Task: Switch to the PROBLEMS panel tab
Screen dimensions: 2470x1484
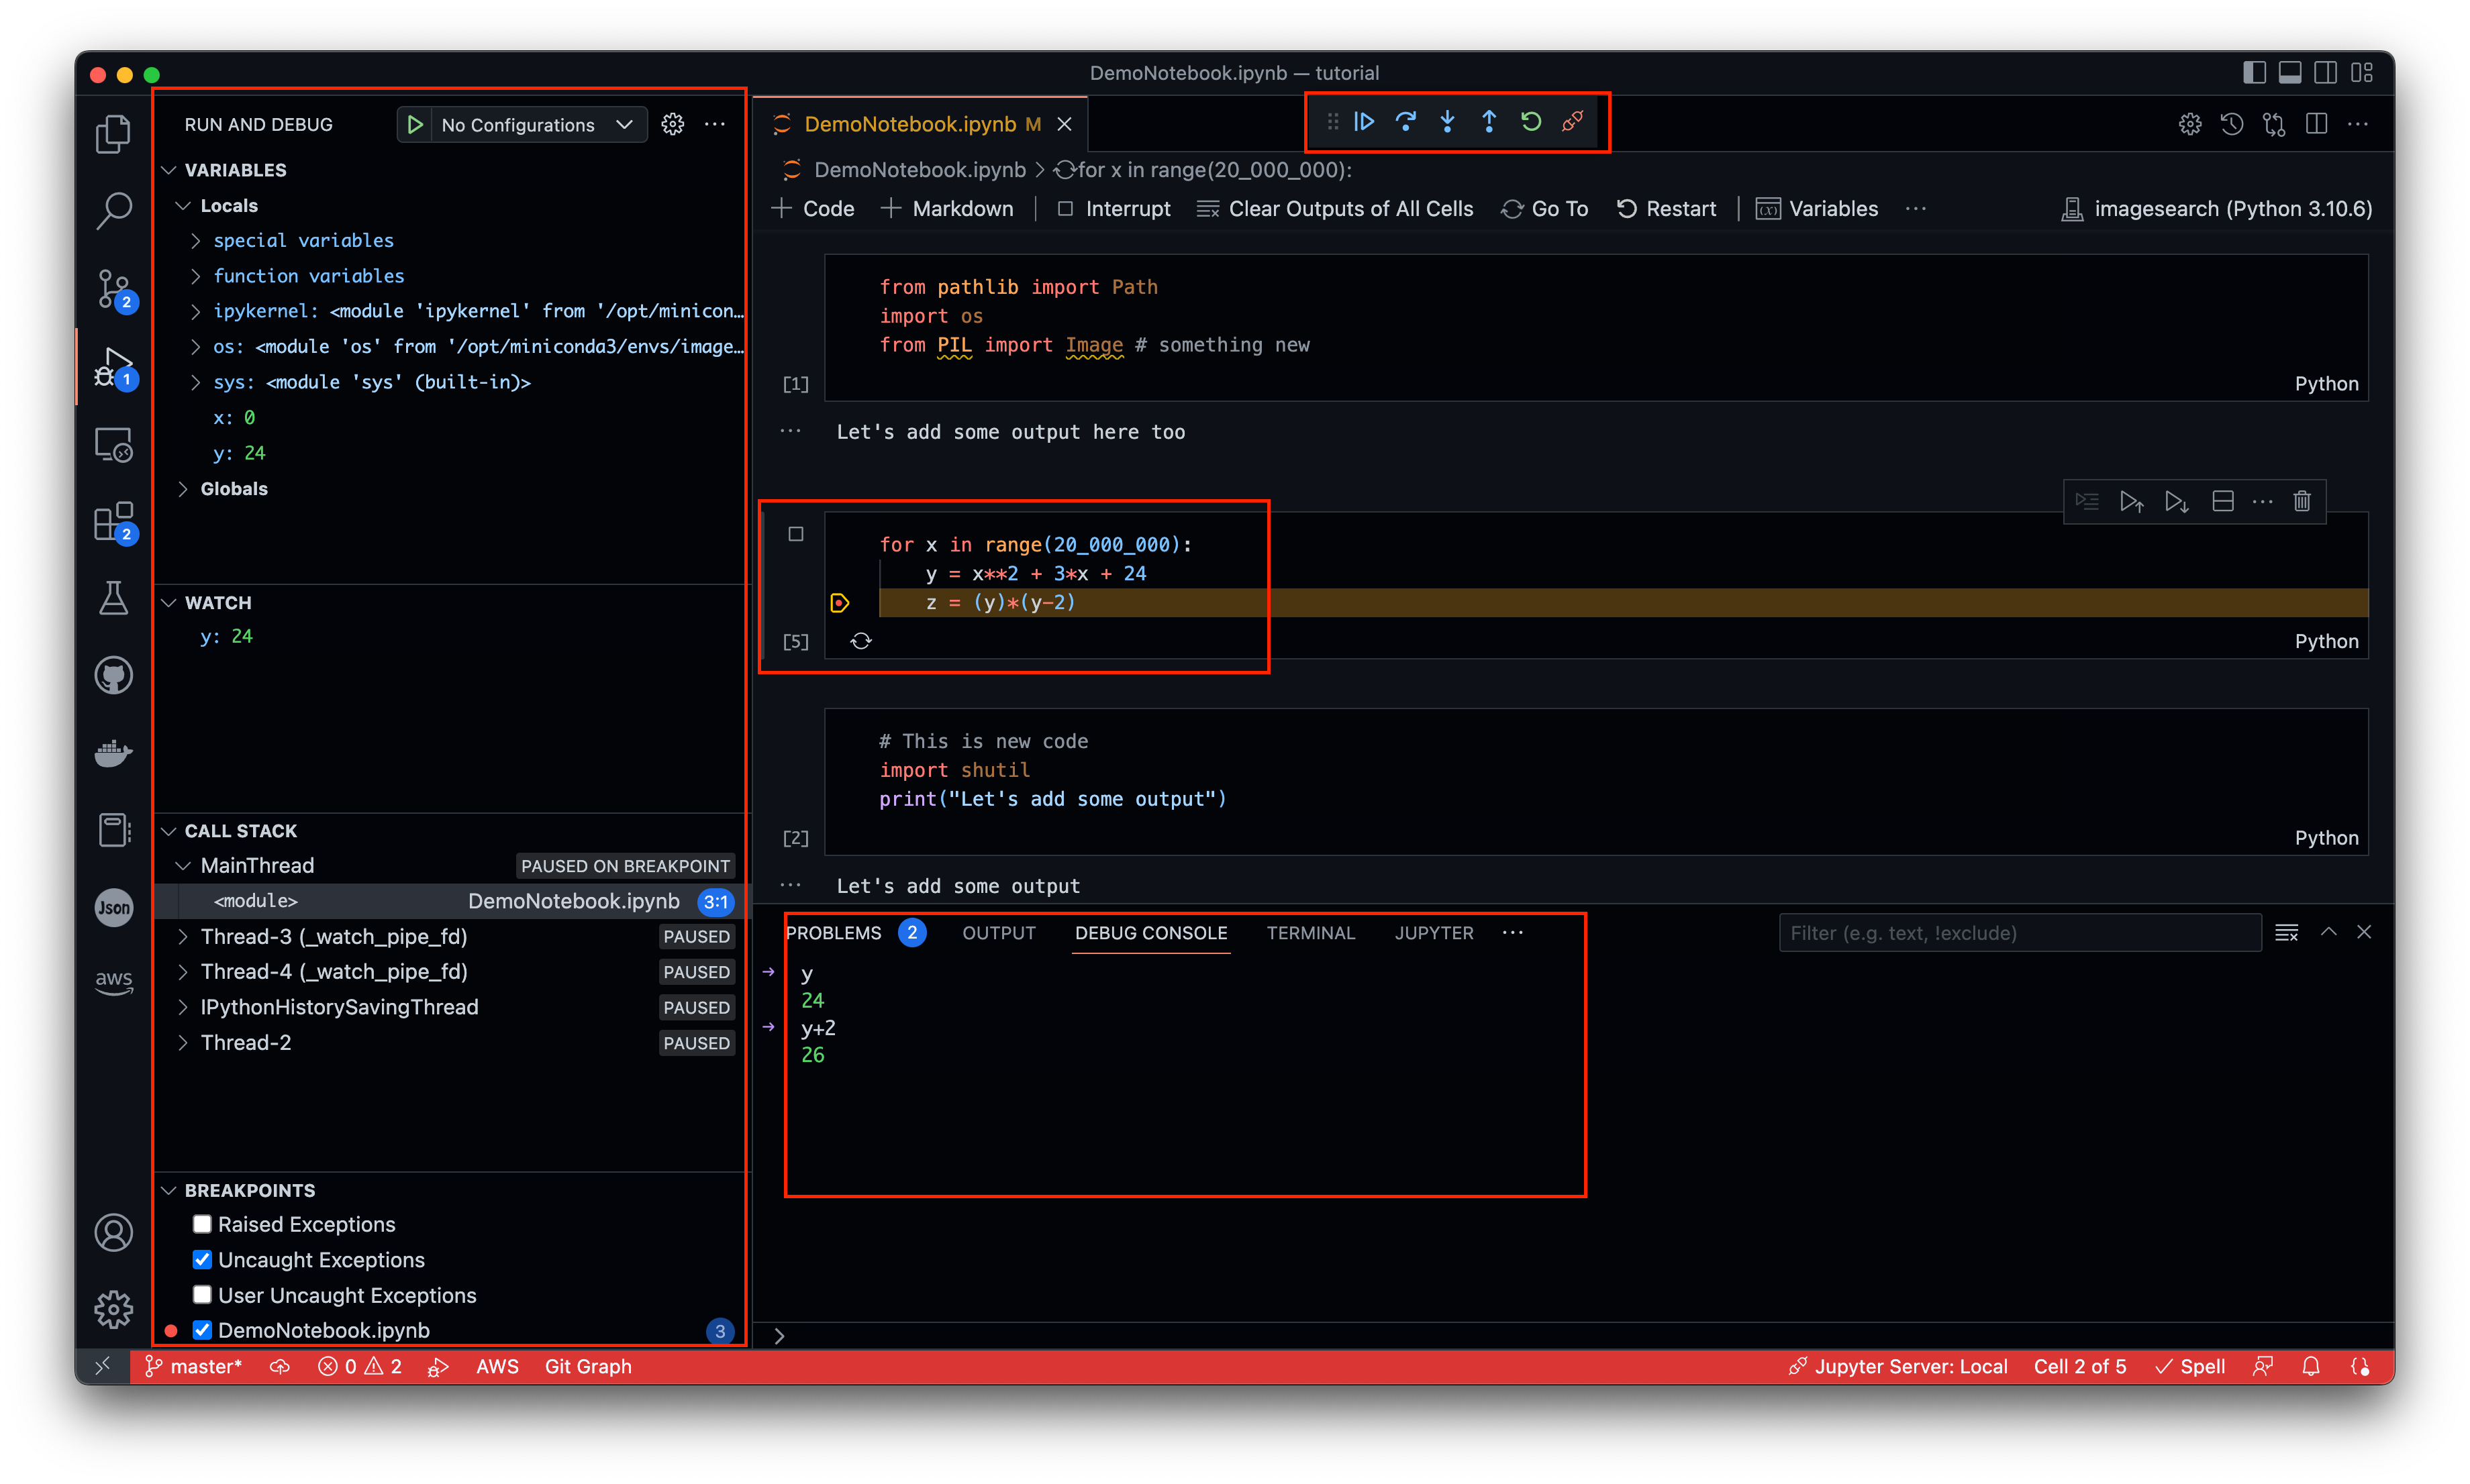Action: tap(834, 933)
